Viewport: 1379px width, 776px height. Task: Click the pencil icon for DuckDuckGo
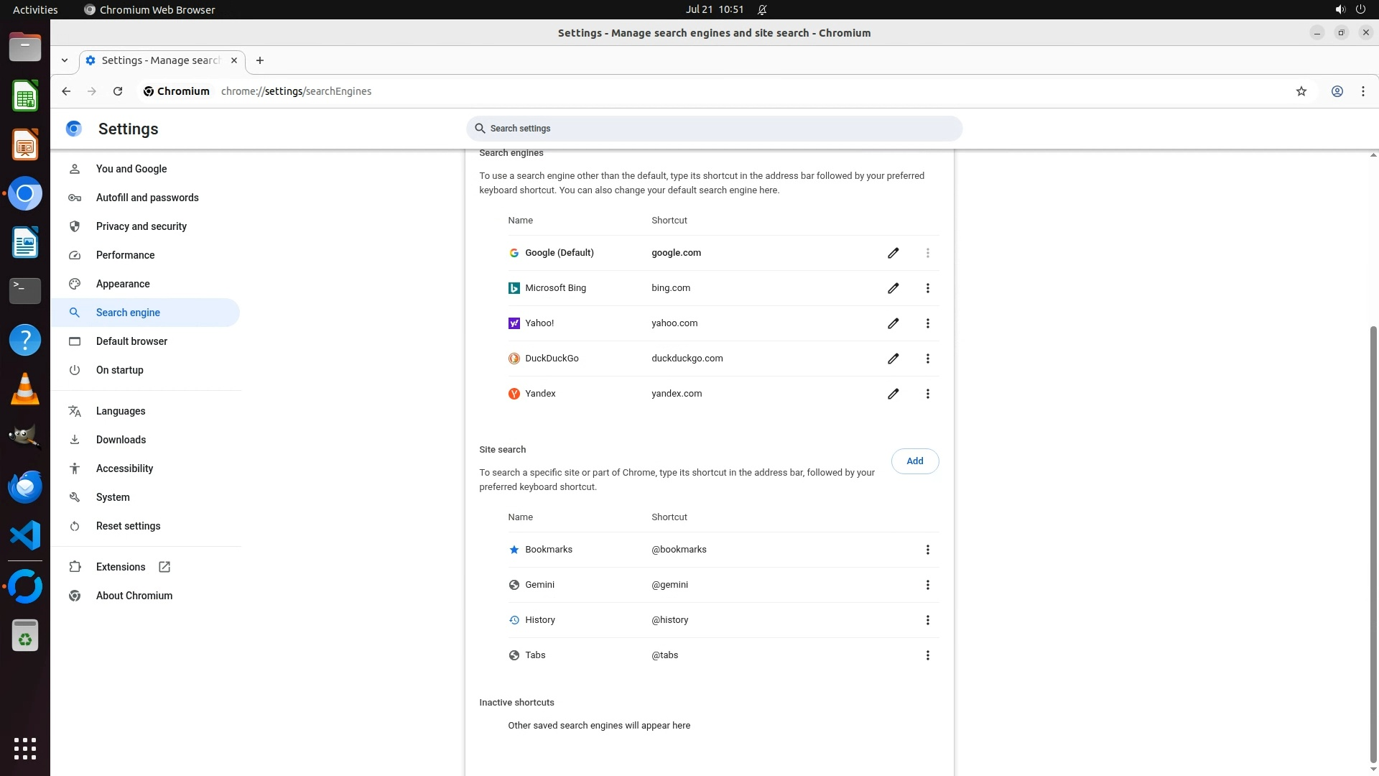click(893, 359)
